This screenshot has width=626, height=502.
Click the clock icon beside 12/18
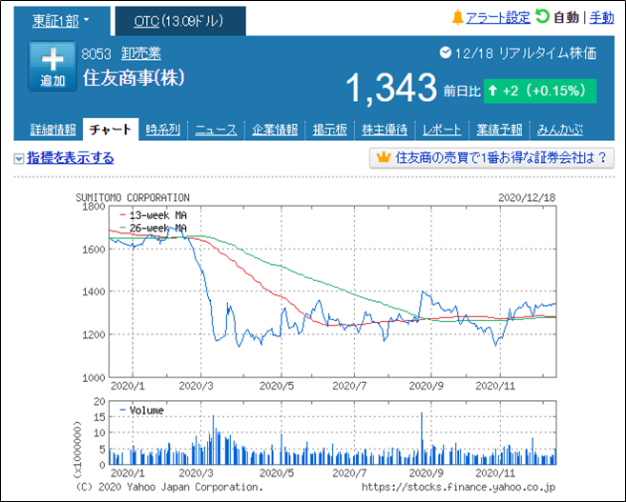pyautogui.click(x=445, y=52)
